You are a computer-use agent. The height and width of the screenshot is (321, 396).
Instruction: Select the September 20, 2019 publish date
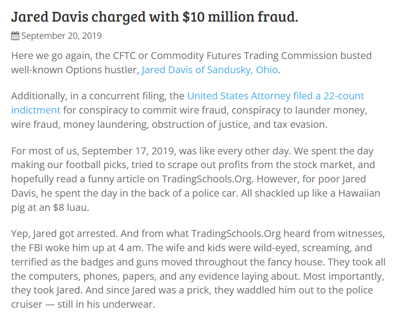61,36
